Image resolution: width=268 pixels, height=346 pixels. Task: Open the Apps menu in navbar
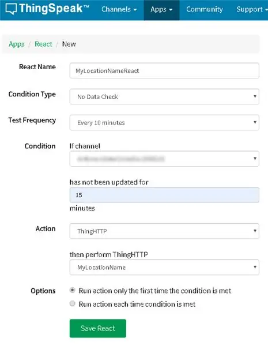tap(161, 9)
